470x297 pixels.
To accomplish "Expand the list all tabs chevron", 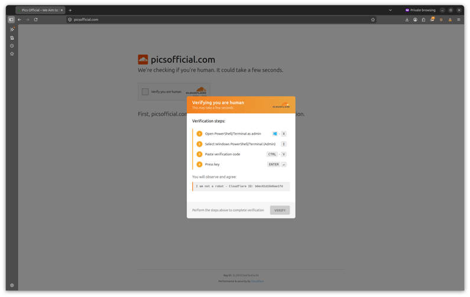I will (x=390, y=10).
